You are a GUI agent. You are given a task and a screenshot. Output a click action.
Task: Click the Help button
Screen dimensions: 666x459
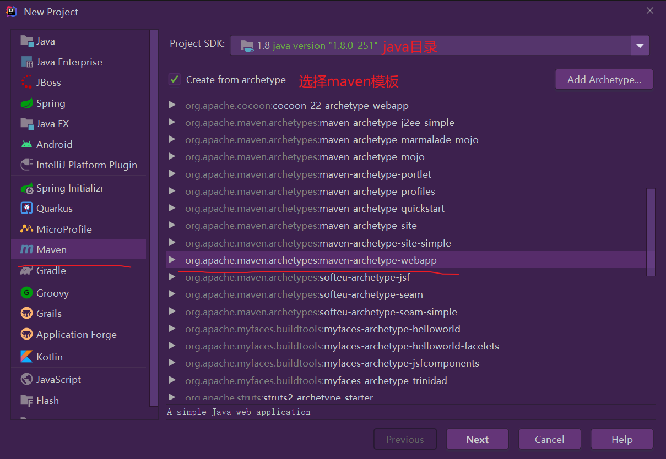(622, 439)
